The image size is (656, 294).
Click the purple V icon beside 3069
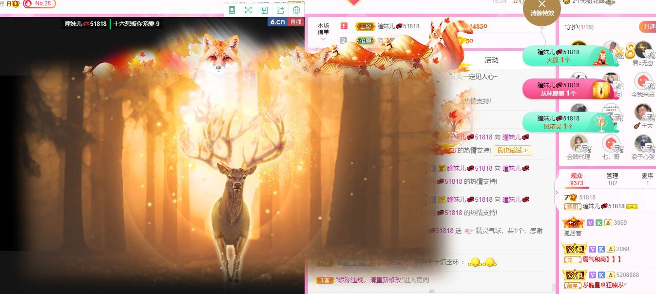[x=590, y=223]
